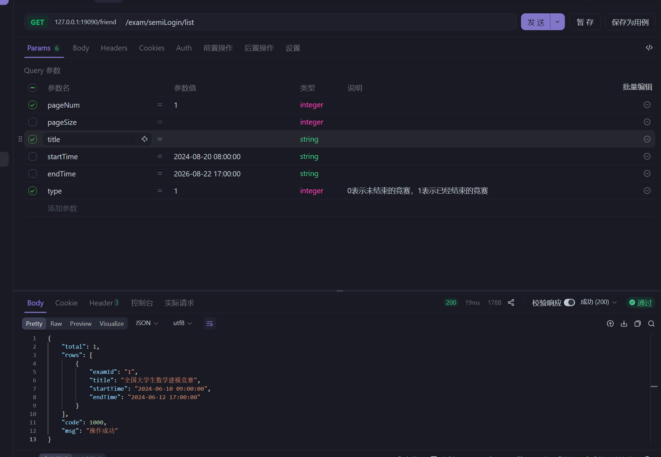Remove the endTime parameter row

pos(647,174)
